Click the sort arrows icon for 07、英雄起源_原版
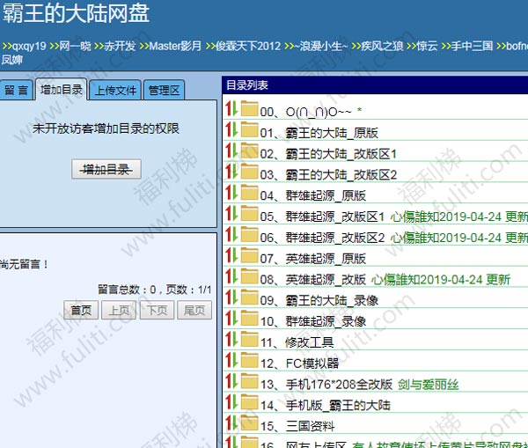This screenshot has width=528, height=448. click(231, 258)
